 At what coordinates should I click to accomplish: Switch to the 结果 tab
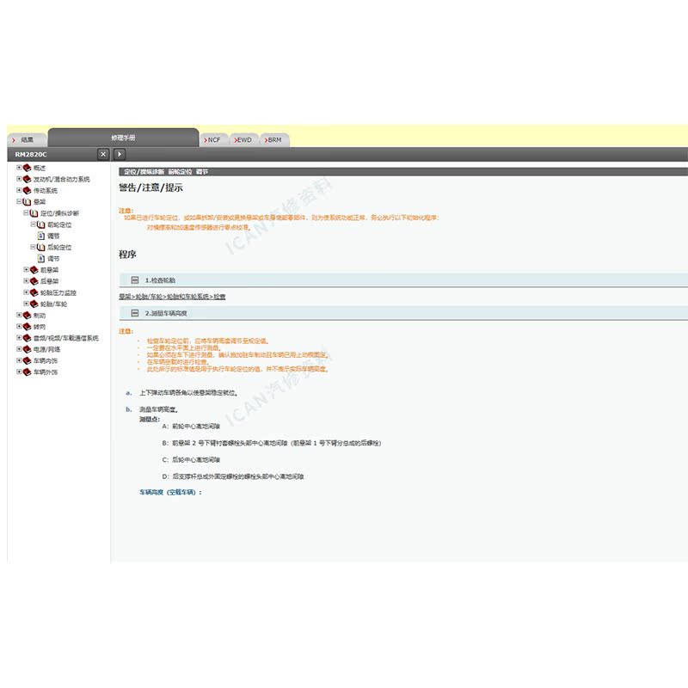pyautogui.click(x=27, y=140)
